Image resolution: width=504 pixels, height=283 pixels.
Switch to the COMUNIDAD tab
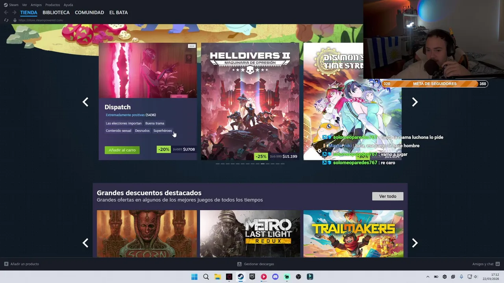89,13
